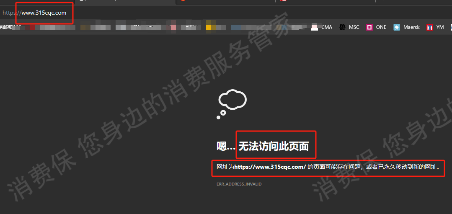Open the CMA bookmark
Viewport: 452px width, 214px height.
pyautogui.click(x=322, y=27)
